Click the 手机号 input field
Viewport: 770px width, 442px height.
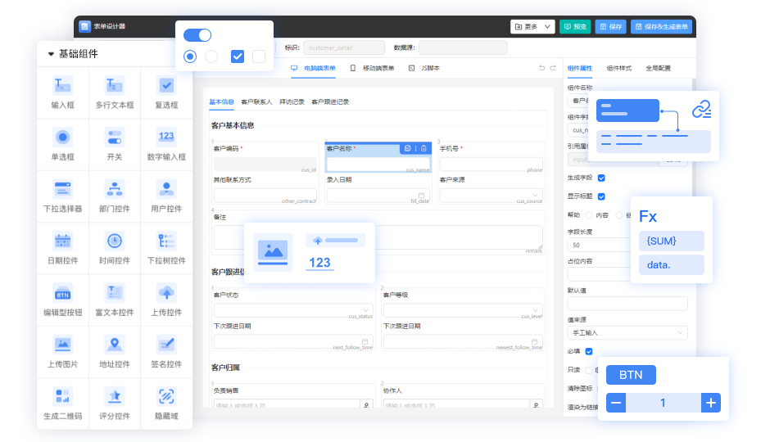pyautogui.click(x=491, y=165)
